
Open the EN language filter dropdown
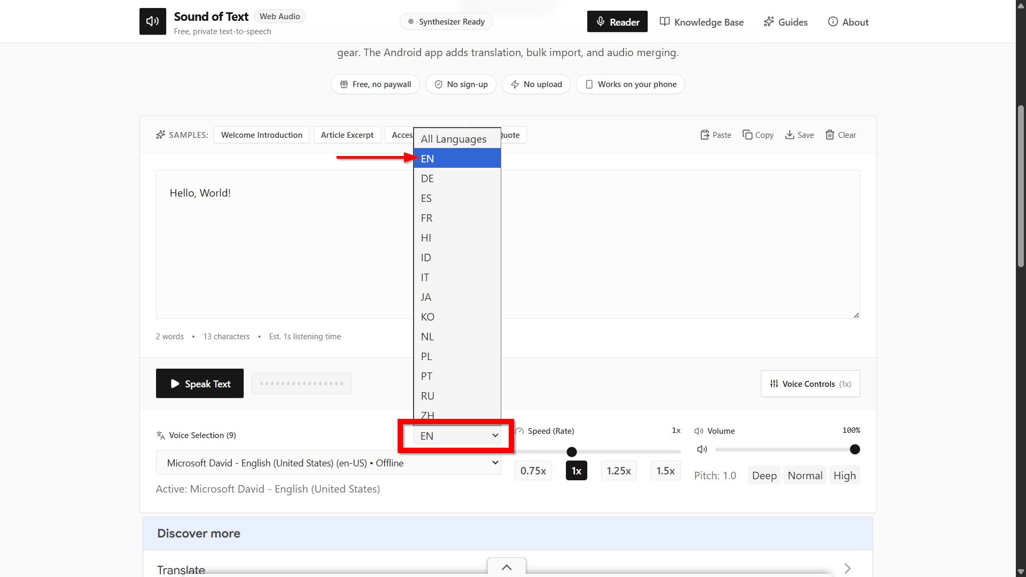point(457,436)
